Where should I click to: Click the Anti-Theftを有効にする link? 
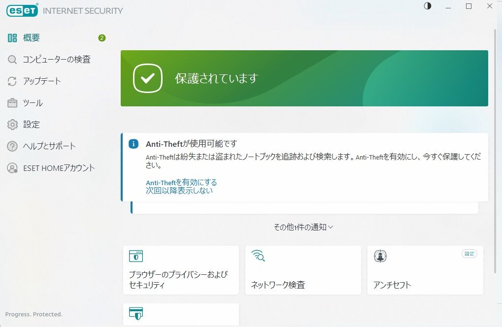tap(181, 182)
